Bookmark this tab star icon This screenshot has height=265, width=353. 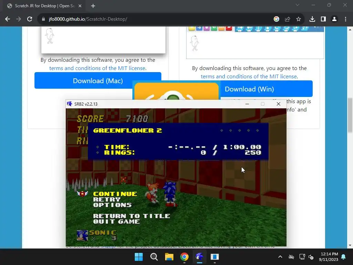pos(298,19)
